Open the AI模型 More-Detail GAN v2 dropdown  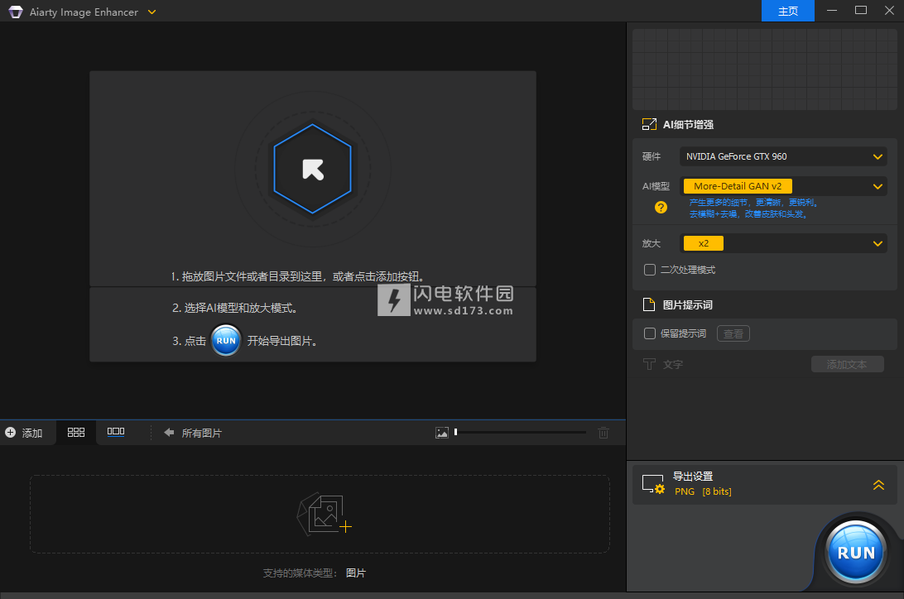pos(783,186)
